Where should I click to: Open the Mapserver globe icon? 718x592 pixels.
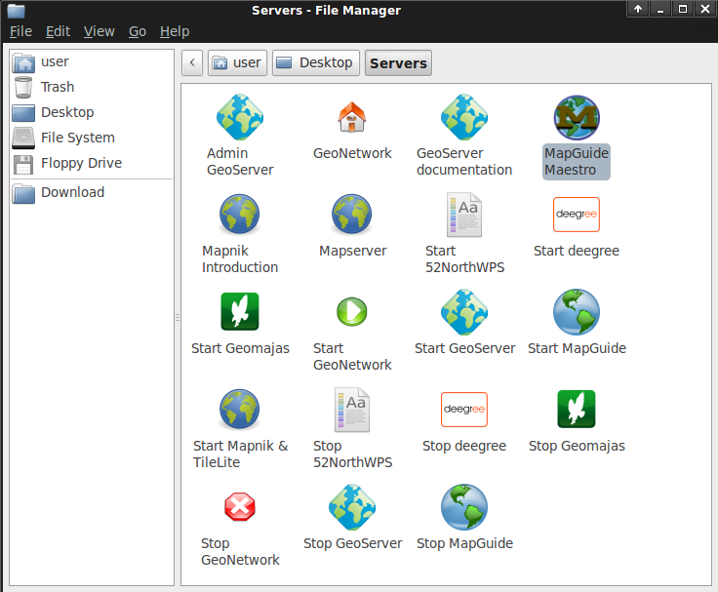pos(351,215)
